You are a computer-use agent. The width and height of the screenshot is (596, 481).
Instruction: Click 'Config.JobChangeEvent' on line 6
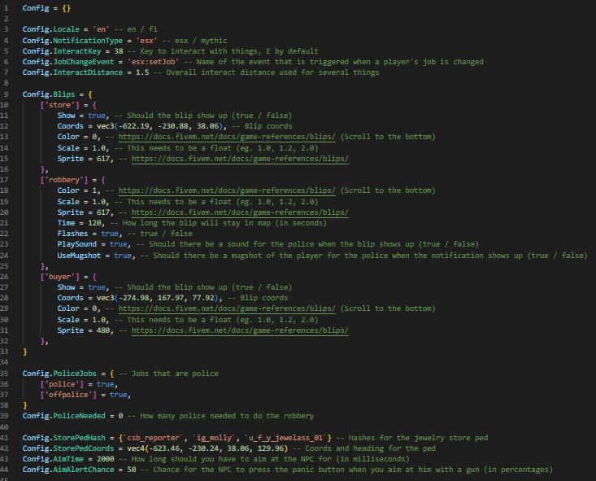tap(68, 62)
